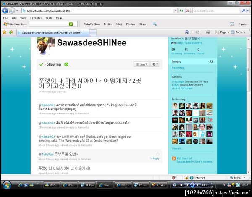Click the @KamonGz mention in the Phuket tweet
This screenshot has width=252, height=197.
tap(47, 137)
